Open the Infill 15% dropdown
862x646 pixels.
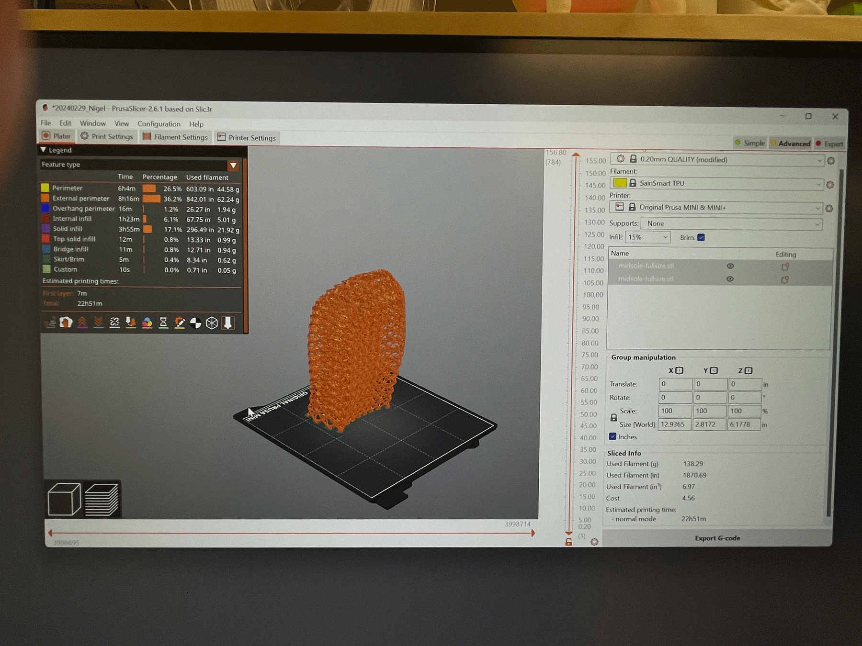648,237
